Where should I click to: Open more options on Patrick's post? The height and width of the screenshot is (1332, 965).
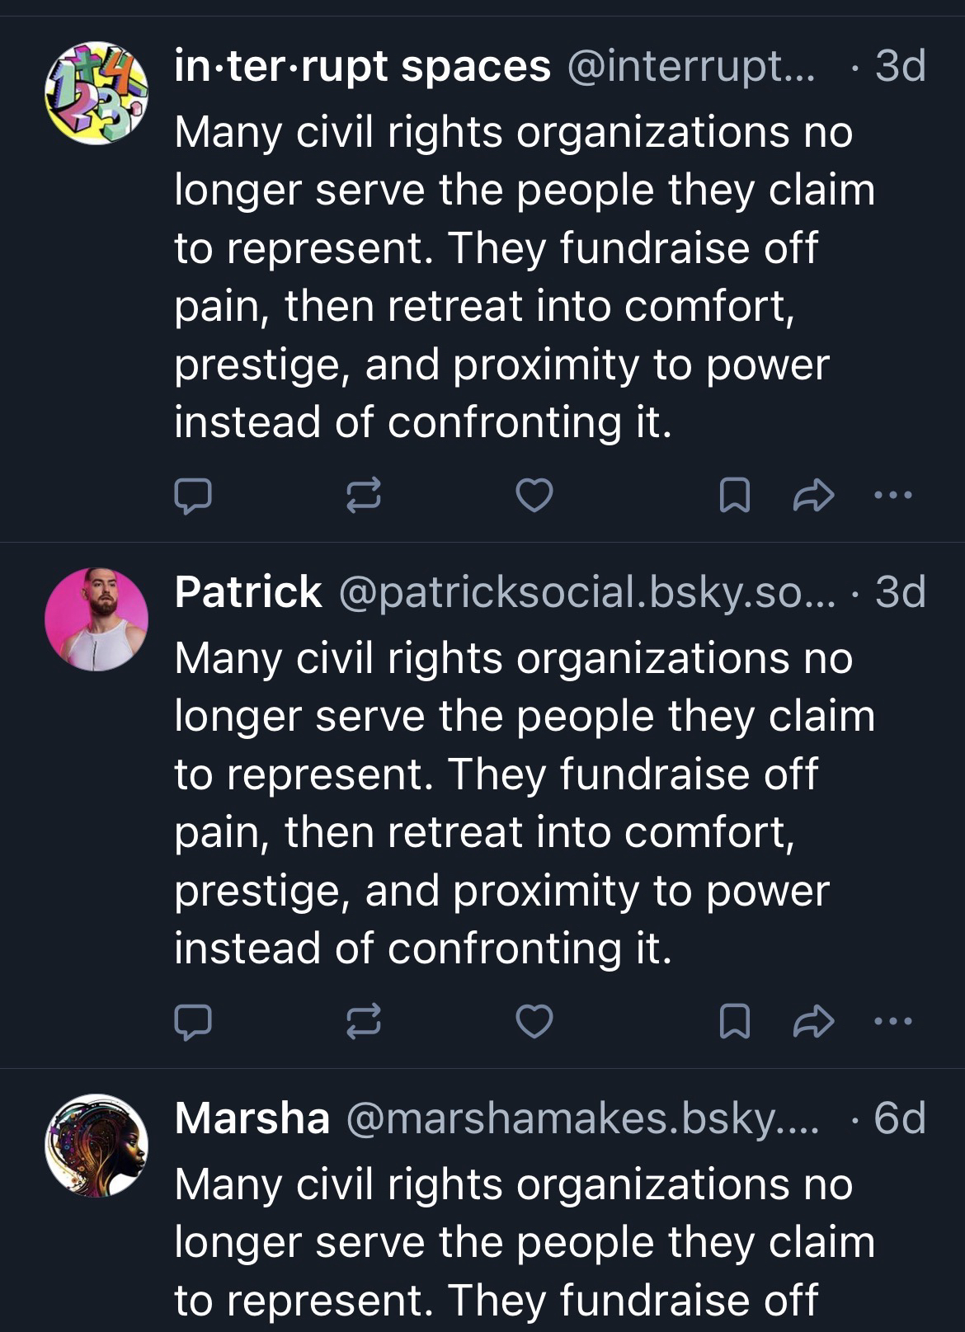pyautogui.click(x=893, y=1021)
